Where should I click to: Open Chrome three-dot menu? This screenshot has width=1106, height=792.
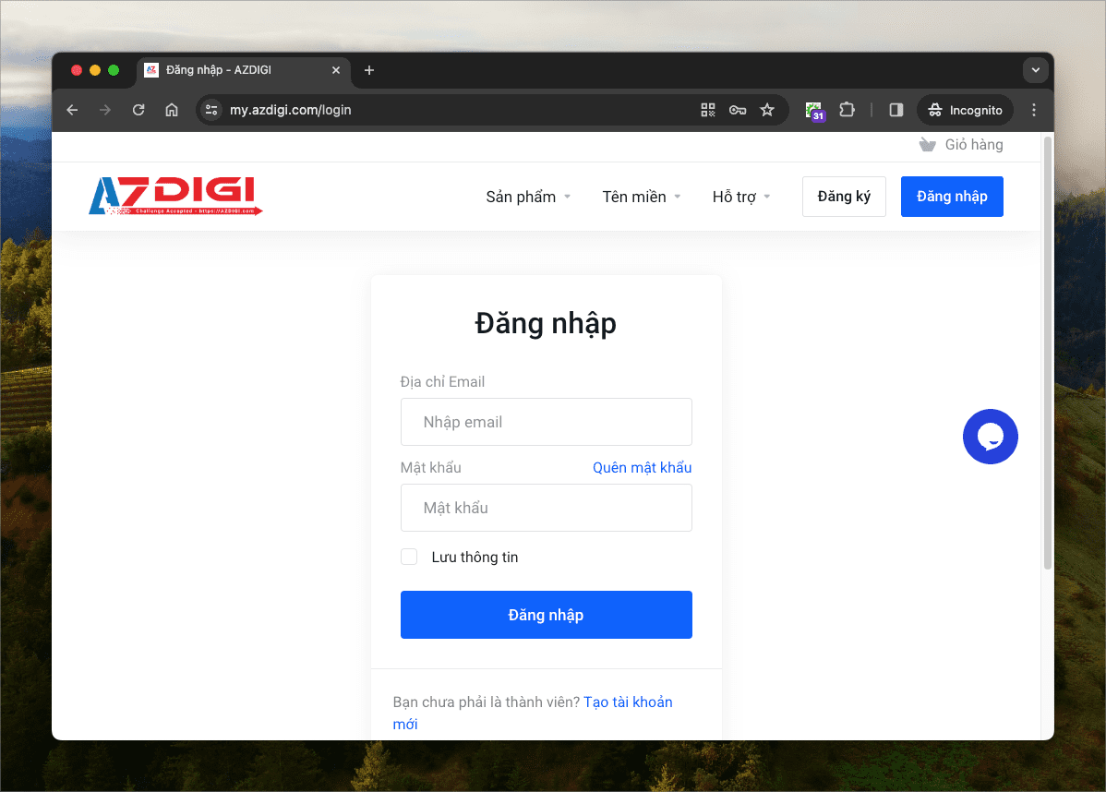[x=1034, y=110]
